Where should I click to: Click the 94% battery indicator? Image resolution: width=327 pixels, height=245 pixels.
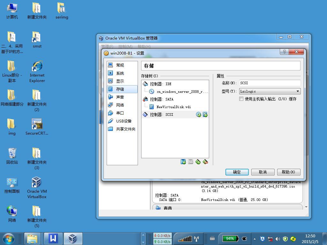tap(230, 239)
